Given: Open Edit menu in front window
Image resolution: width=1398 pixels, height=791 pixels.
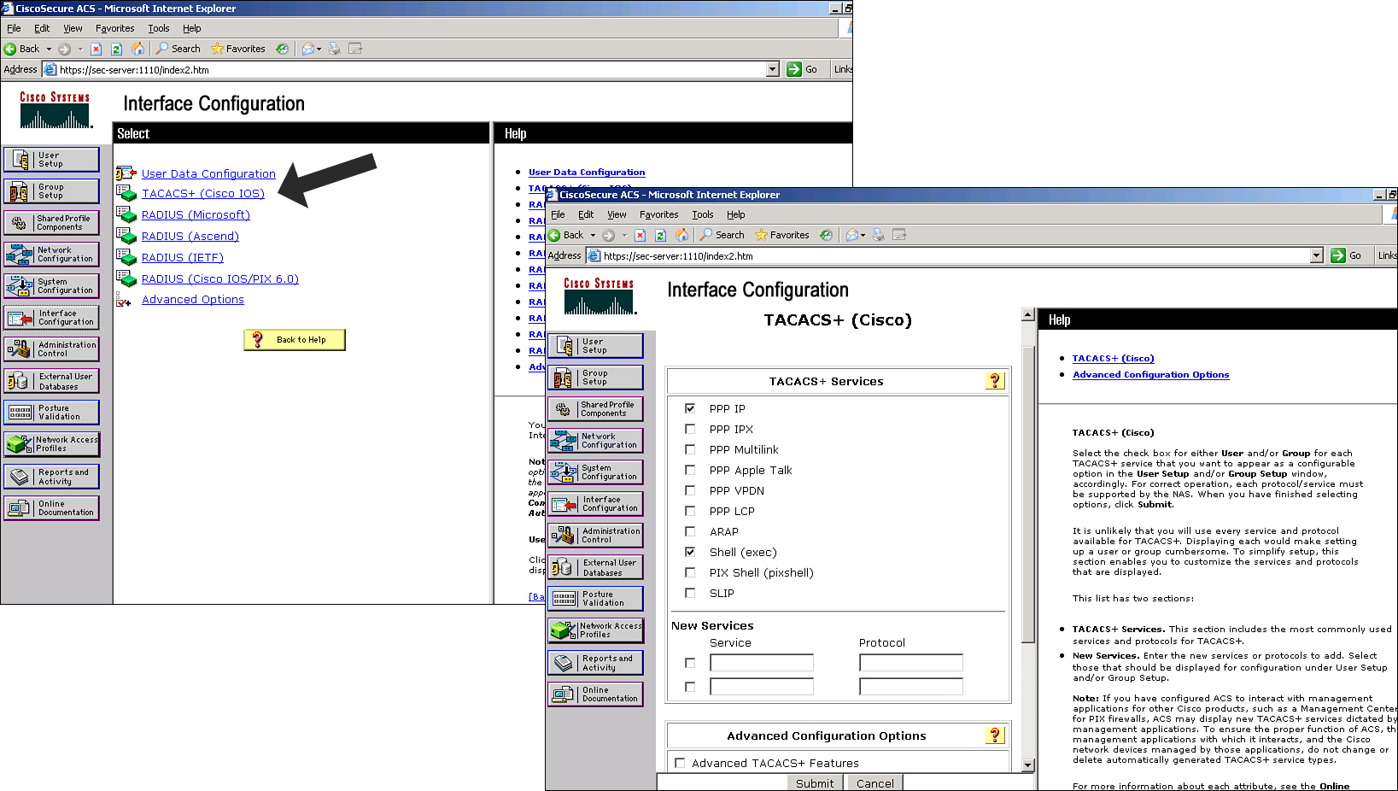Looking at the screenshot, I should [586, 214].
